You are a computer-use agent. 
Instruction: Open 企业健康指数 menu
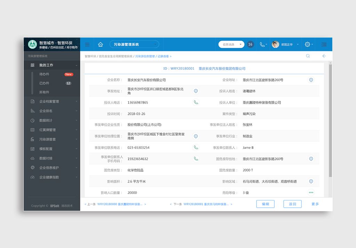point(52,177)
